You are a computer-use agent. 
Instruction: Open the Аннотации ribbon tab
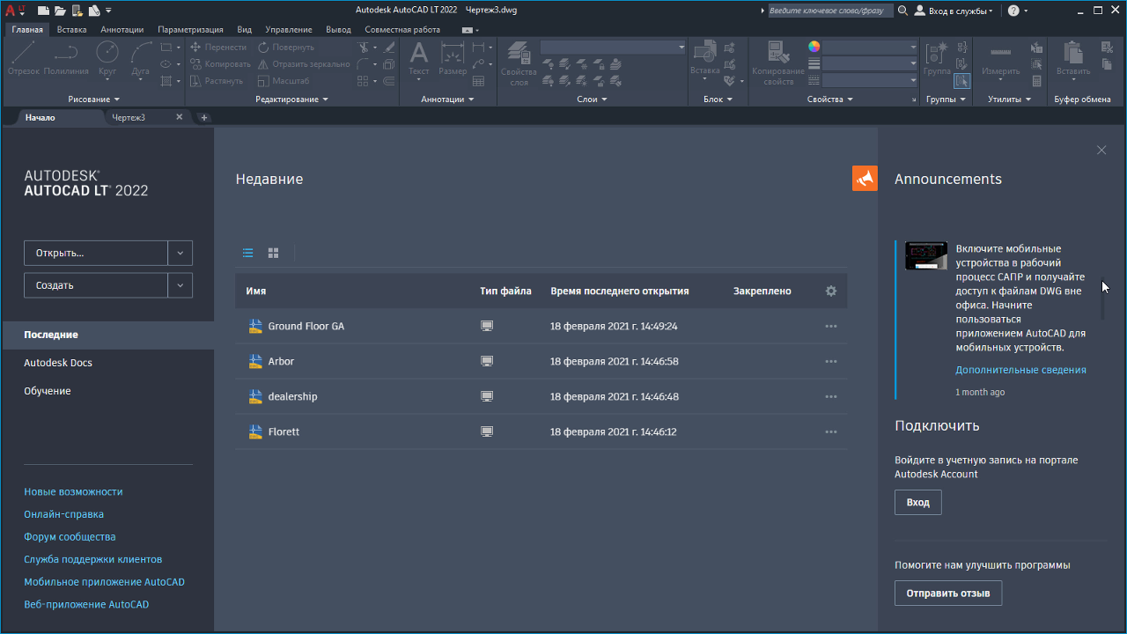point(122,29)
